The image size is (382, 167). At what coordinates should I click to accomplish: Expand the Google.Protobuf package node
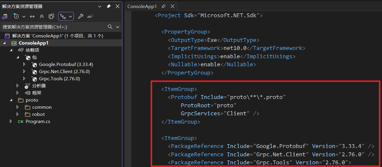24,64
